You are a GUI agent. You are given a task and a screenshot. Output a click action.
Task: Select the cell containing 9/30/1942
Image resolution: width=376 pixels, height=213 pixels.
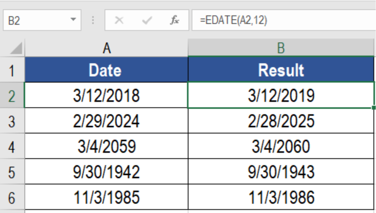click(106, 171)
